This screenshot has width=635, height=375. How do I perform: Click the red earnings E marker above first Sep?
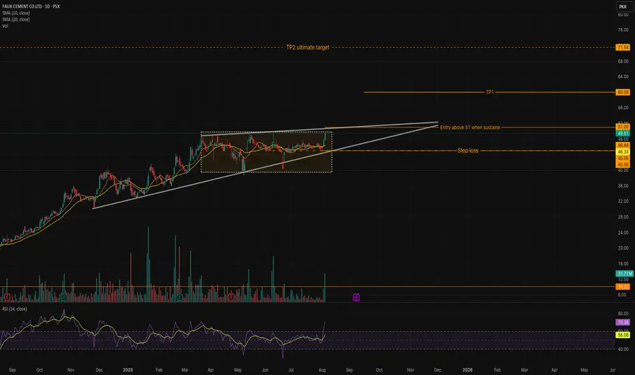point(7,297)
